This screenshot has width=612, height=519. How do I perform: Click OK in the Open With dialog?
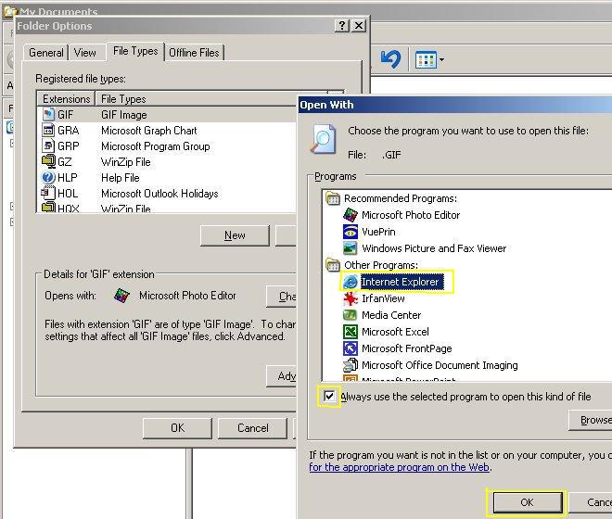(x=528, y=502)
